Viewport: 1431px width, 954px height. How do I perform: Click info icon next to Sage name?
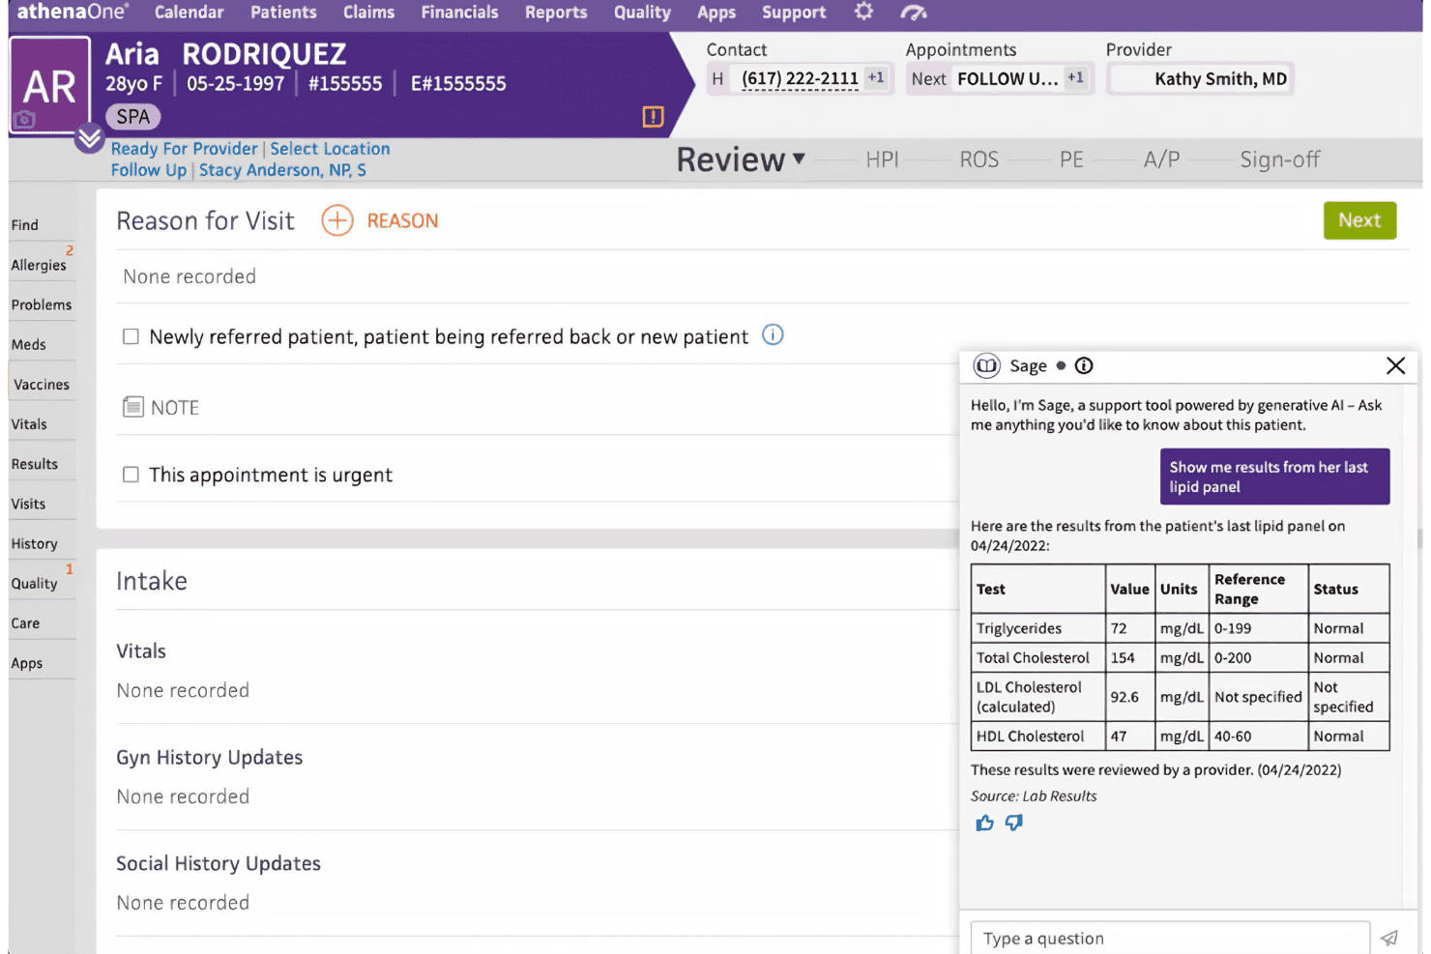(x=1084, y=365)
